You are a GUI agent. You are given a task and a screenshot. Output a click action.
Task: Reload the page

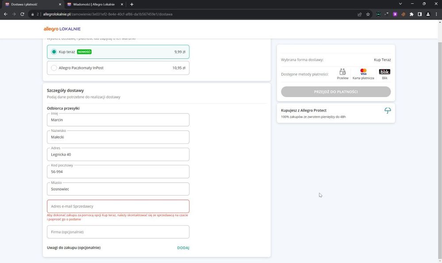point(22,14)
